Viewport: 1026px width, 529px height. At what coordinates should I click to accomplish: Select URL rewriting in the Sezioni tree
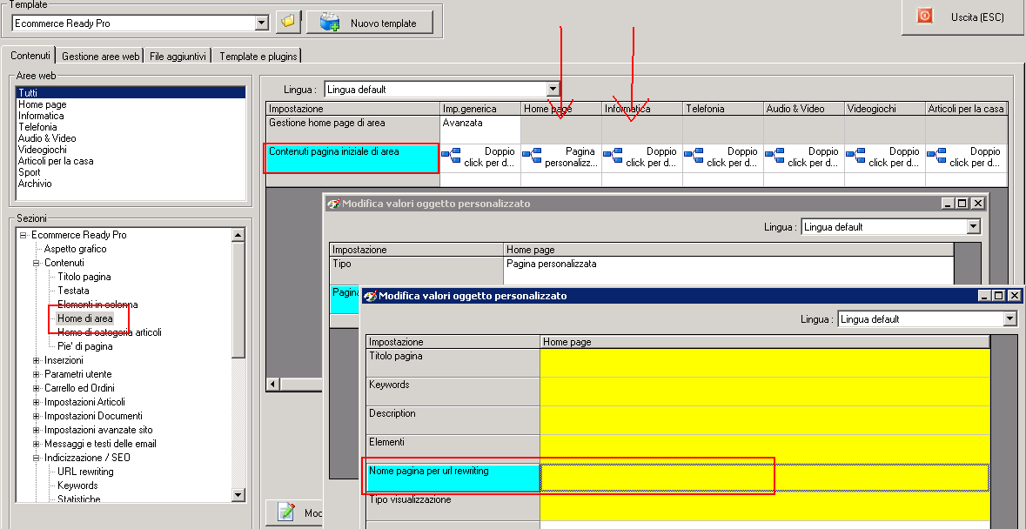(x=85, y=472)
